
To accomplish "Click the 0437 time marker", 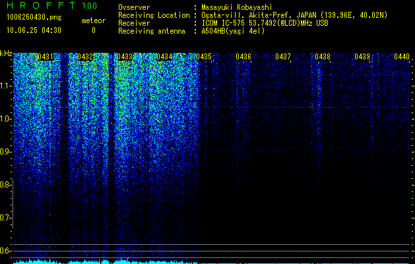I will click(x=283, y=57).
